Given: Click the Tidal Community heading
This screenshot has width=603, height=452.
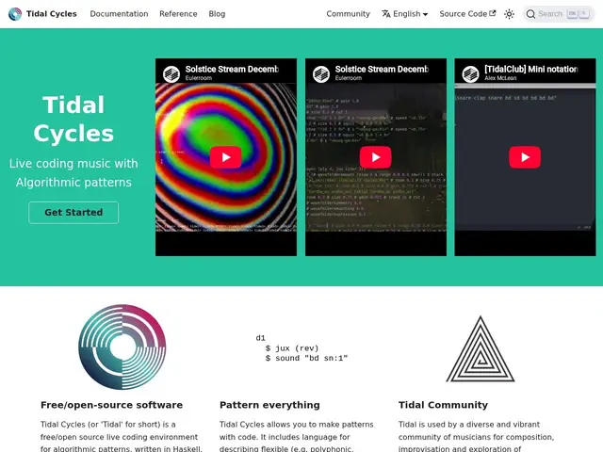Looking at the screenshot, I should 443,405.
